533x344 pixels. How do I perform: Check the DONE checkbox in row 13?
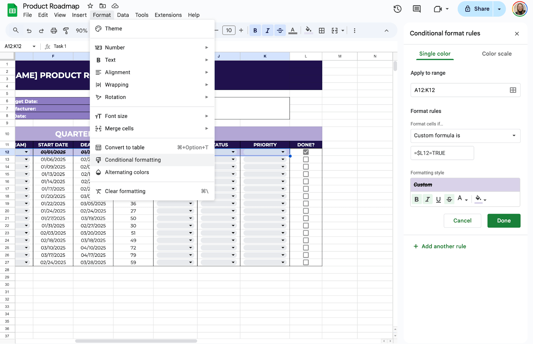[306, 160]
